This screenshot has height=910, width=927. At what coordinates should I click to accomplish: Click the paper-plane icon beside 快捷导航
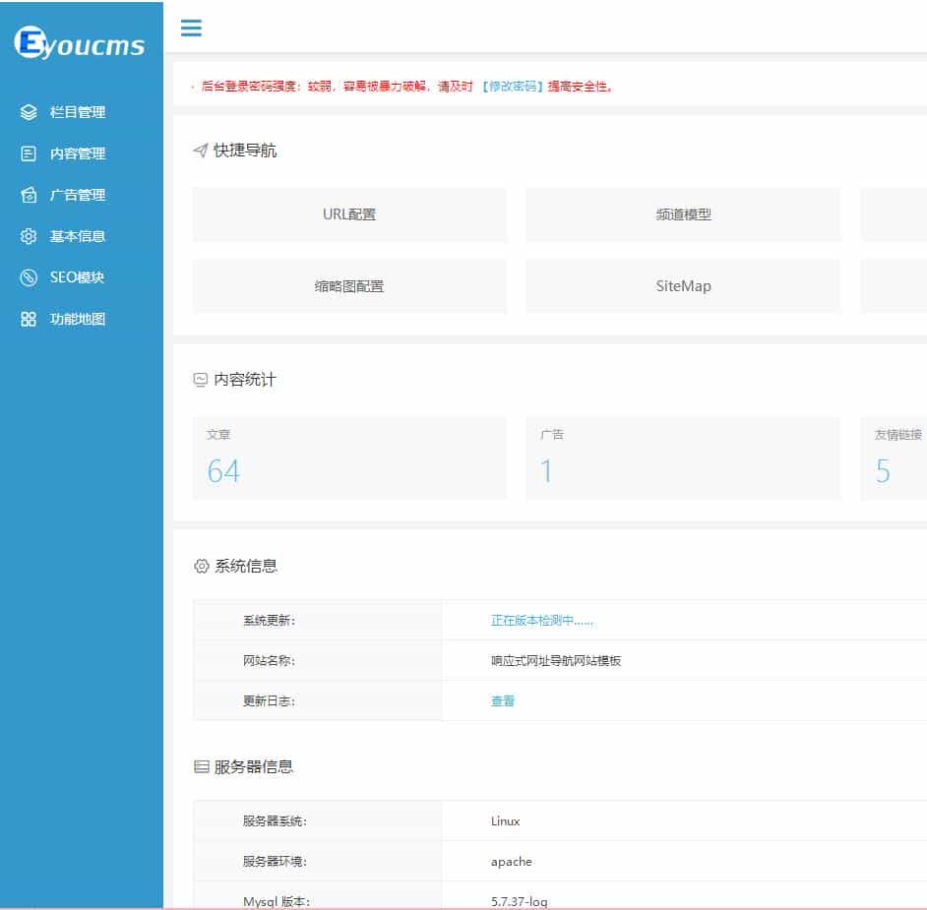pos(201,151)
